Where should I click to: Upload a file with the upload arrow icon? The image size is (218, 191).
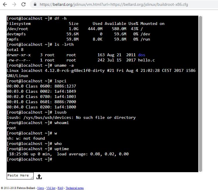[x=39, y=177]
